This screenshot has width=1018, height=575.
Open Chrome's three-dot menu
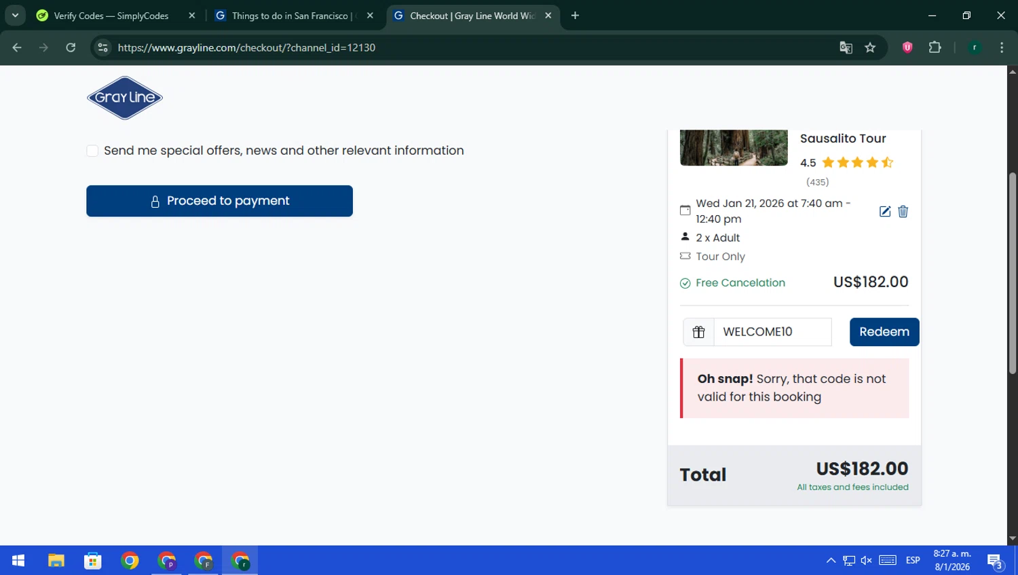click(x=1002, y=48)
